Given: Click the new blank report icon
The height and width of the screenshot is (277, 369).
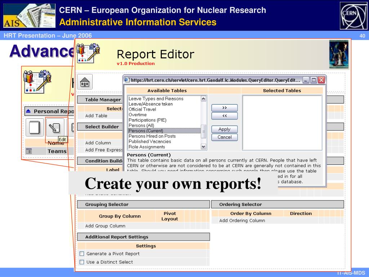Looking at the screenshot, I should click(x=35, y=127).
